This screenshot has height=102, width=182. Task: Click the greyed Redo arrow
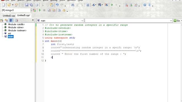[62, 5]
